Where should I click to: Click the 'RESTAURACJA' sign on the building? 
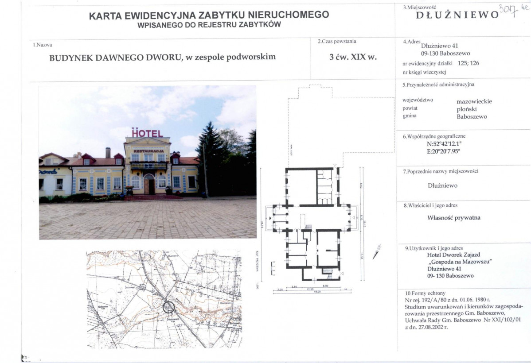[149, 151]
